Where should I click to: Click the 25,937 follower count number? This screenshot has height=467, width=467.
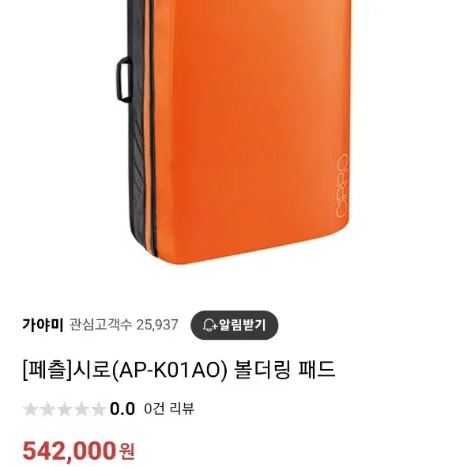coord(157,325)
